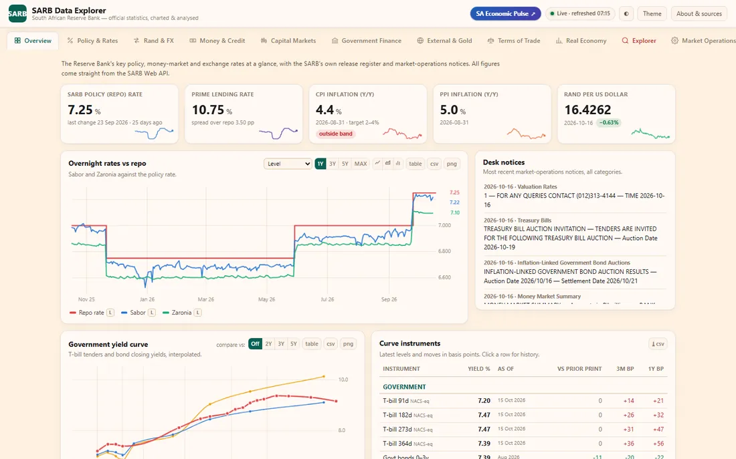
Task: Click the bank building icon beside Government Finance
Action: click(335, 41)
